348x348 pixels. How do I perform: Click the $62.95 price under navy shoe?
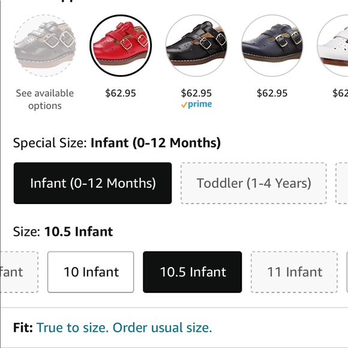272,93
